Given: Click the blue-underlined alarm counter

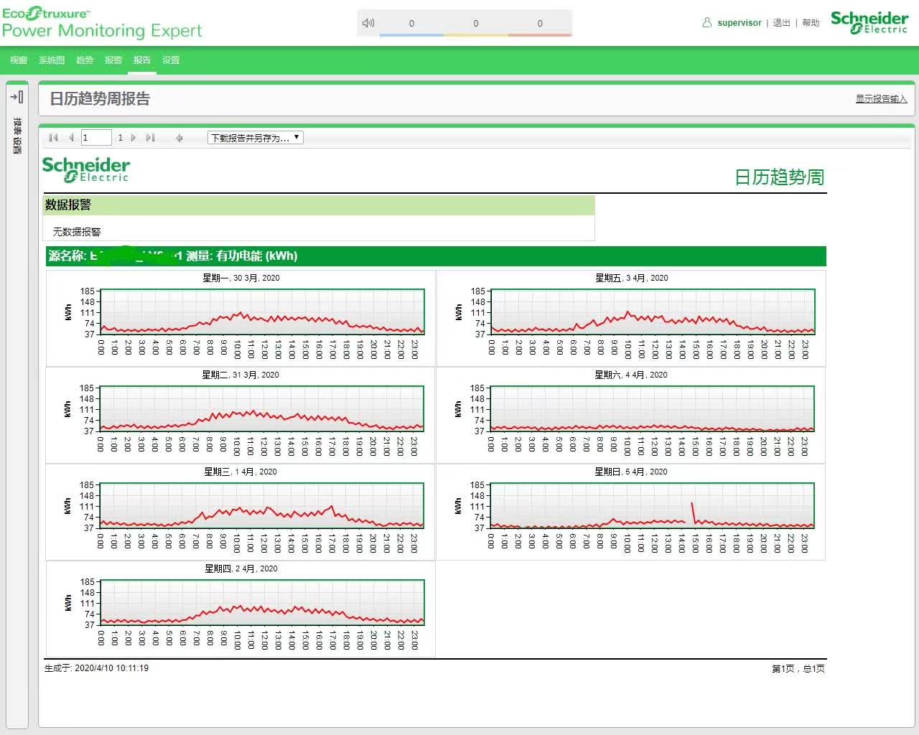Looking at the screenshot, I should [411, 24].
